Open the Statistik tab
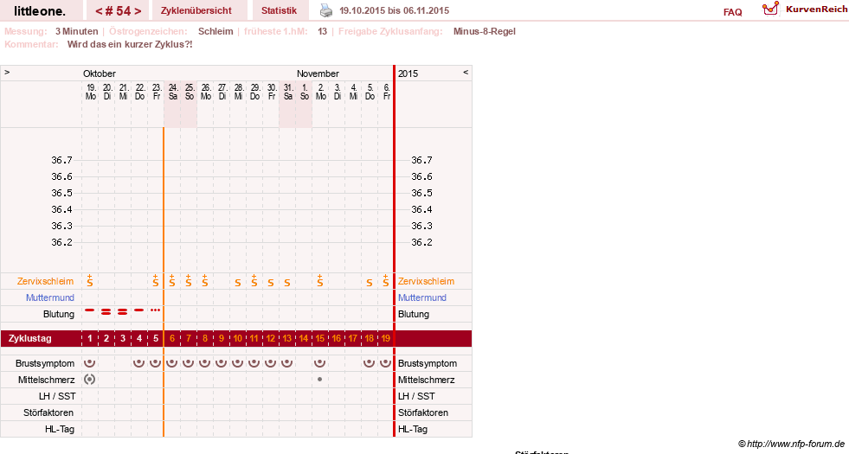The width and height of the screenshot is (849, 454). [x=279, y=10]
